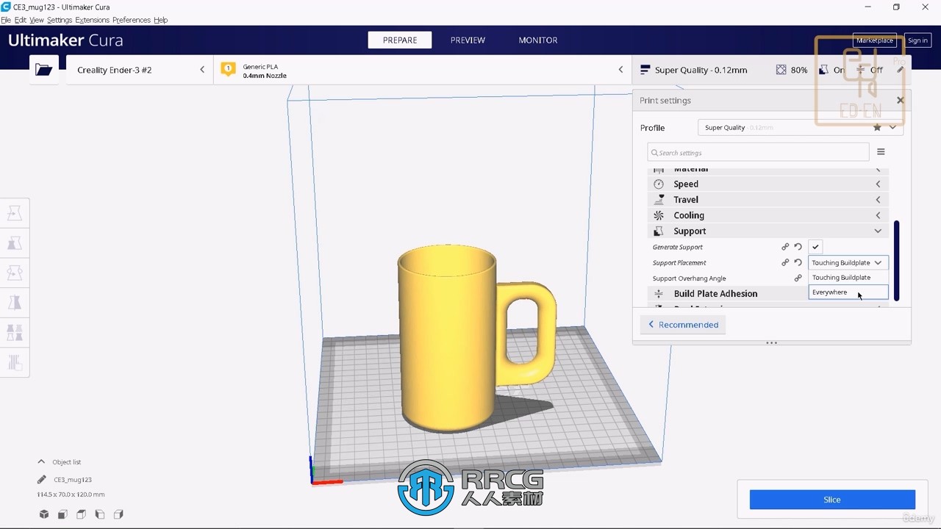
Task: Click the Speed category gauge icon
Action: tap(659, 184)
